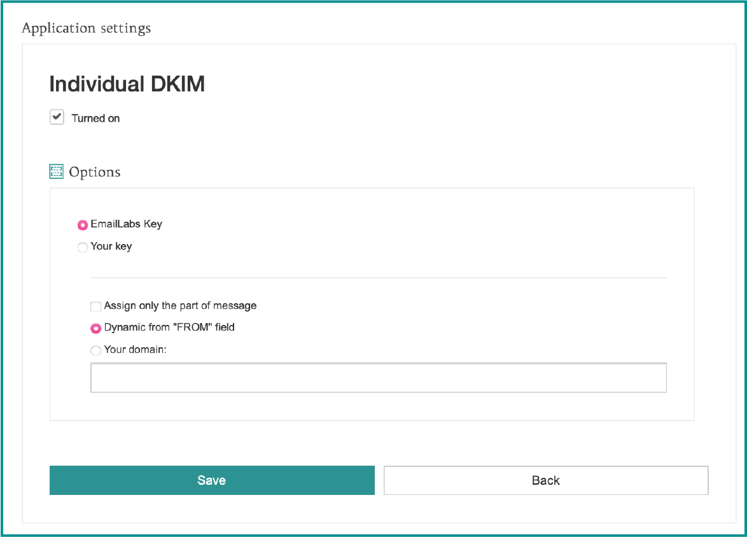The width and height of the screenshot is (747, 537).
Task: Click the "Application settings" page title
Action: [87, 28]
